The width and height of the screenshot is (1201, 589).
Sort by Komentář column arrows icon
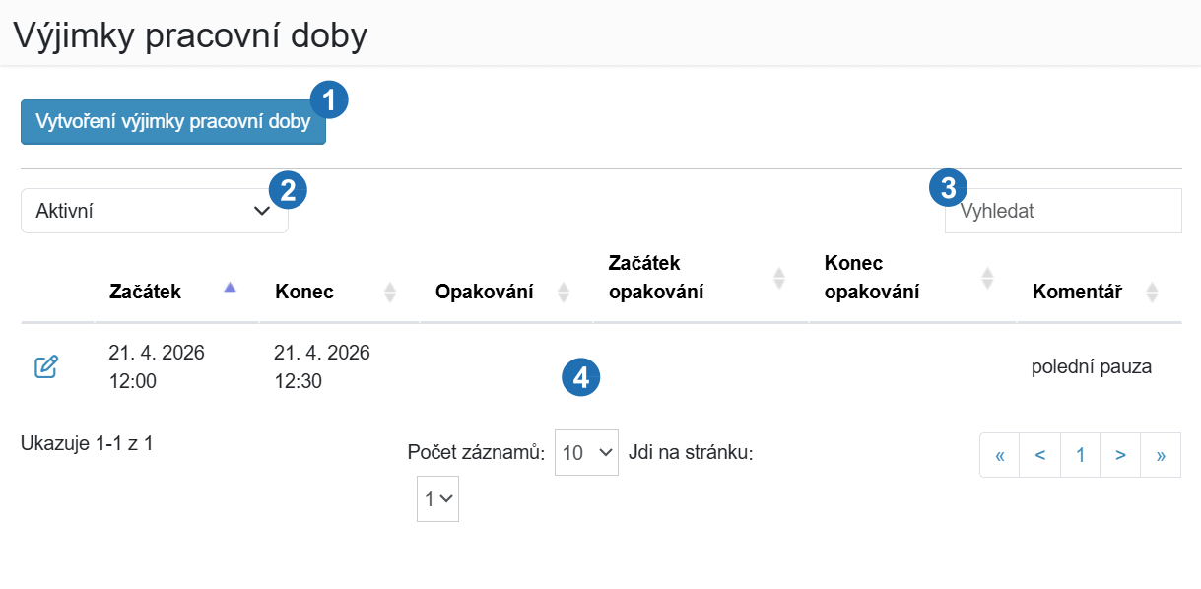[x=1152, y=292]
